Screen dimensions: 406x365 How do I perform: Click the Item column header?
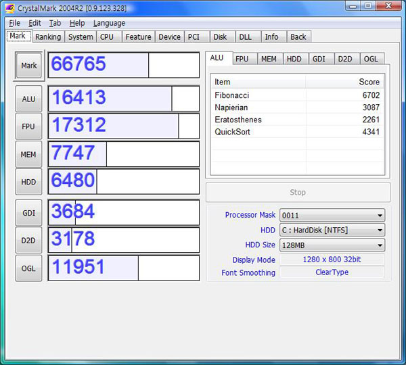258,82
